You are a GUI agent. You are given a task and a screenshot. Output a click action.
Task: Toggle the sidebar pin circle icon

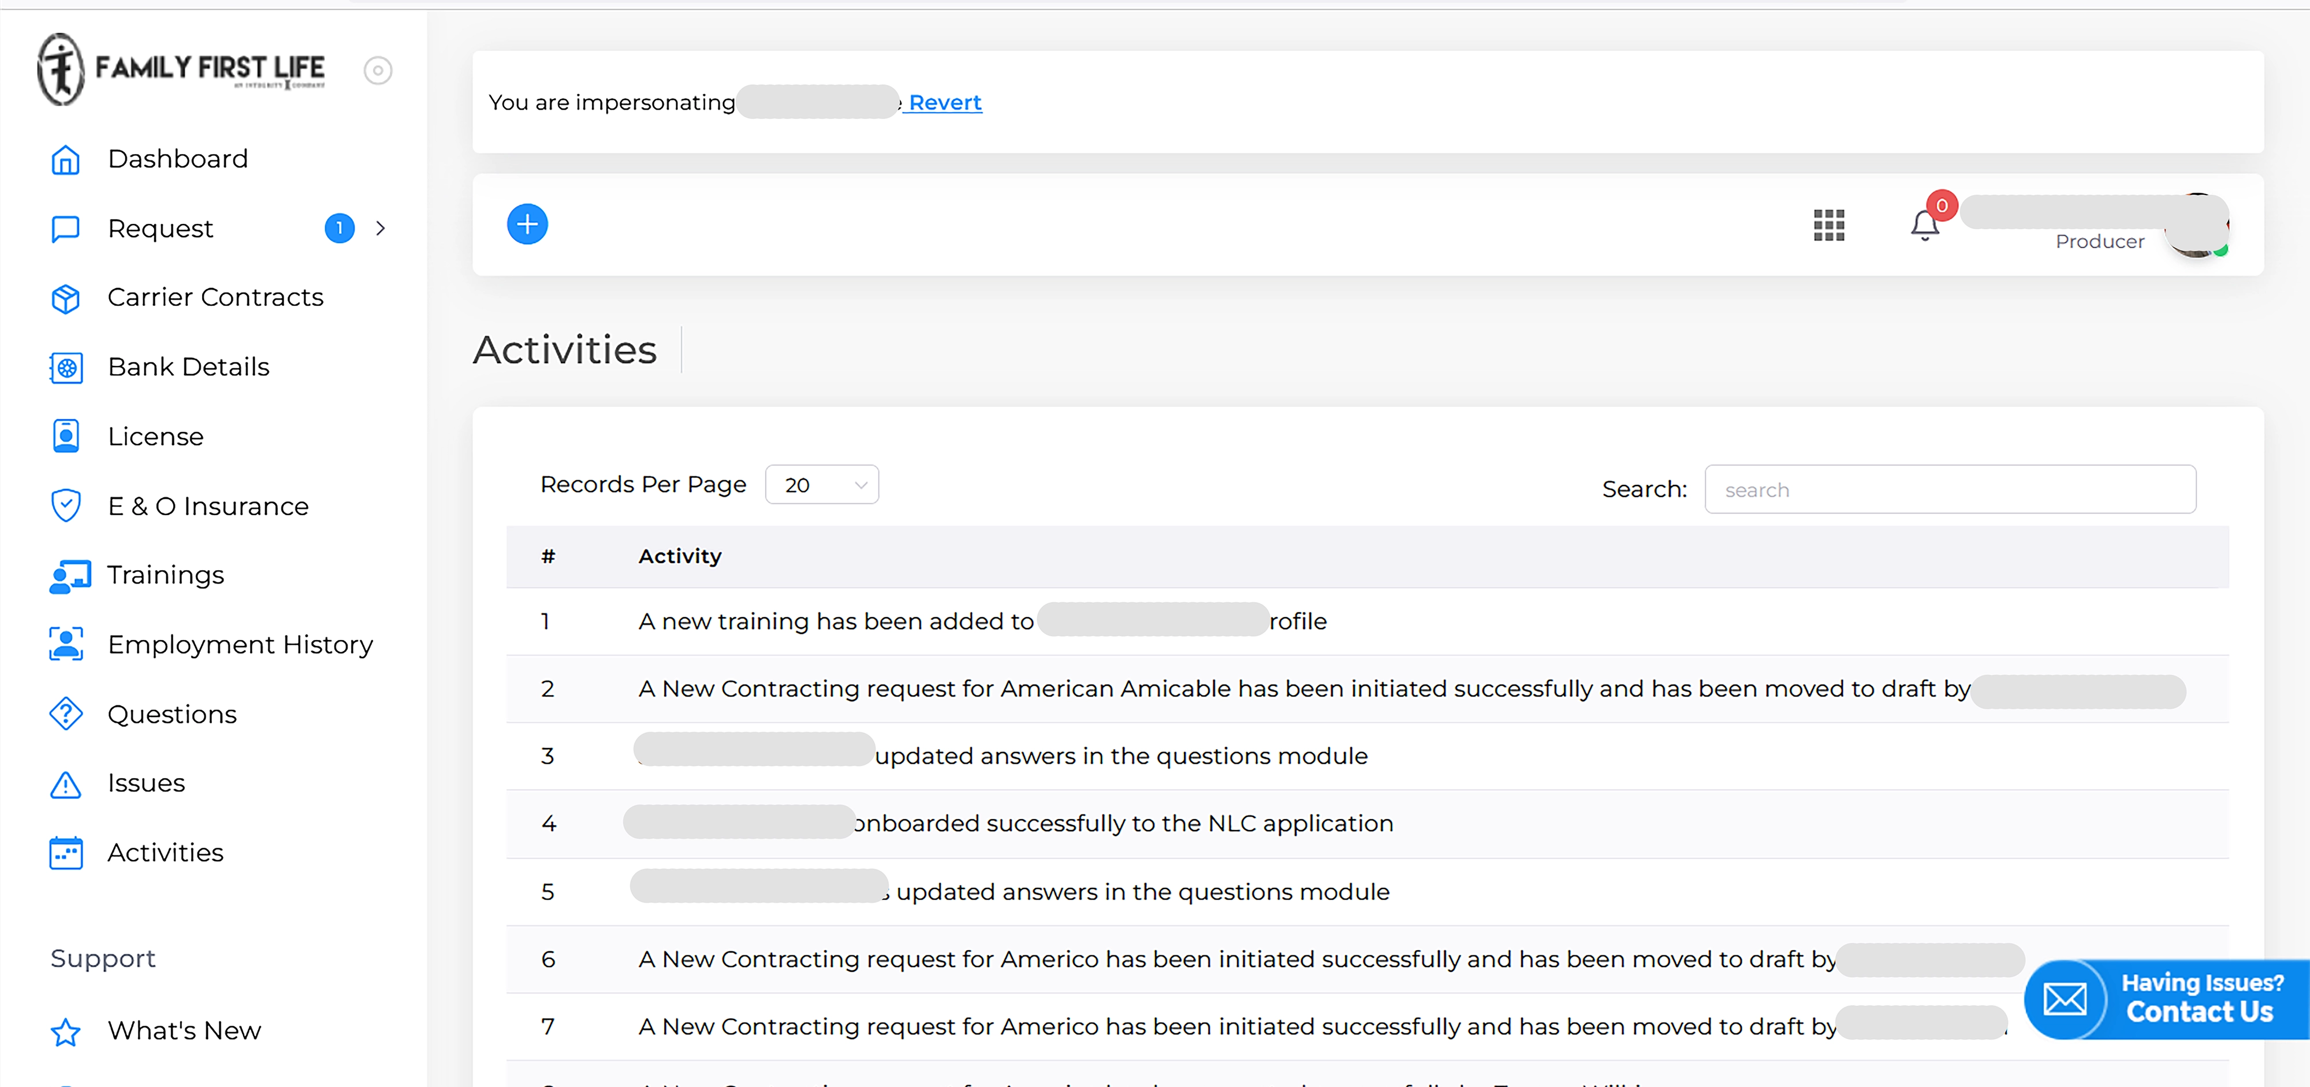(378, 70)
